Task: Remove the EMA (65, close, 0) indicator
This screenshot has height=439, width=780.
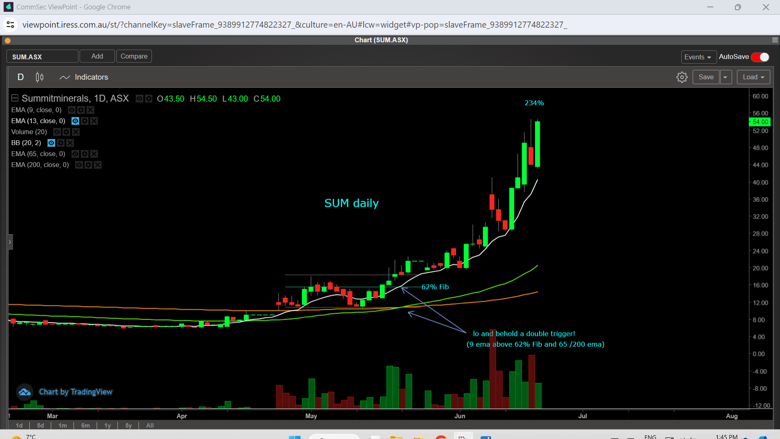Action: click(x=94, y=154)
